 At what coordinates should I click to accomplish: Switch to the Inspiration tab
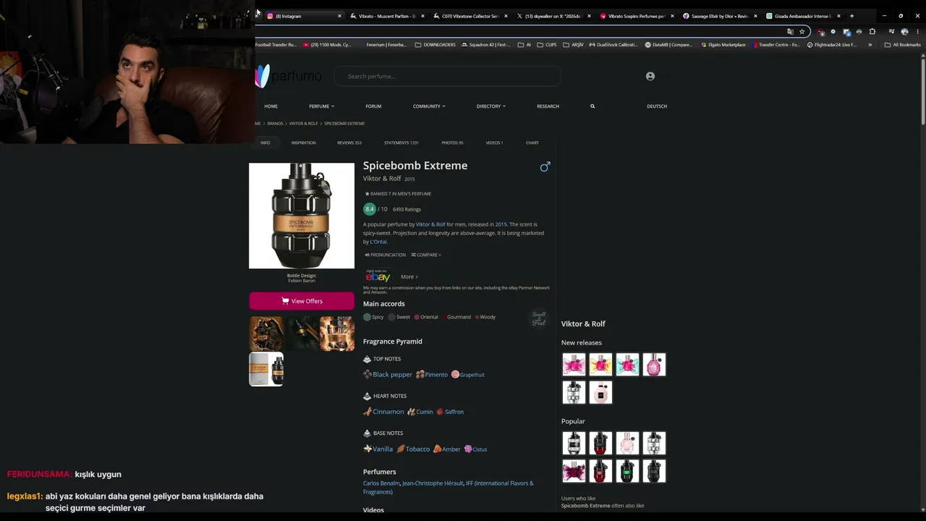coord(303,143)
